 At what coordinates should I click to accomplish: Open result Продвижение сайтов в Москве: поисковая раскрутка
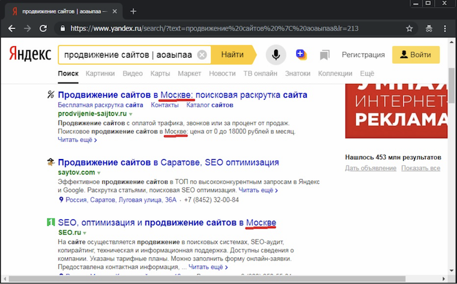(x=182, y=95)
